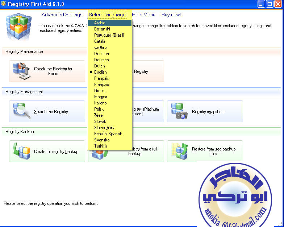
Task: Click the Search the Registry magnifier icon
Action: pyautogui.click(x=22, y=111)
